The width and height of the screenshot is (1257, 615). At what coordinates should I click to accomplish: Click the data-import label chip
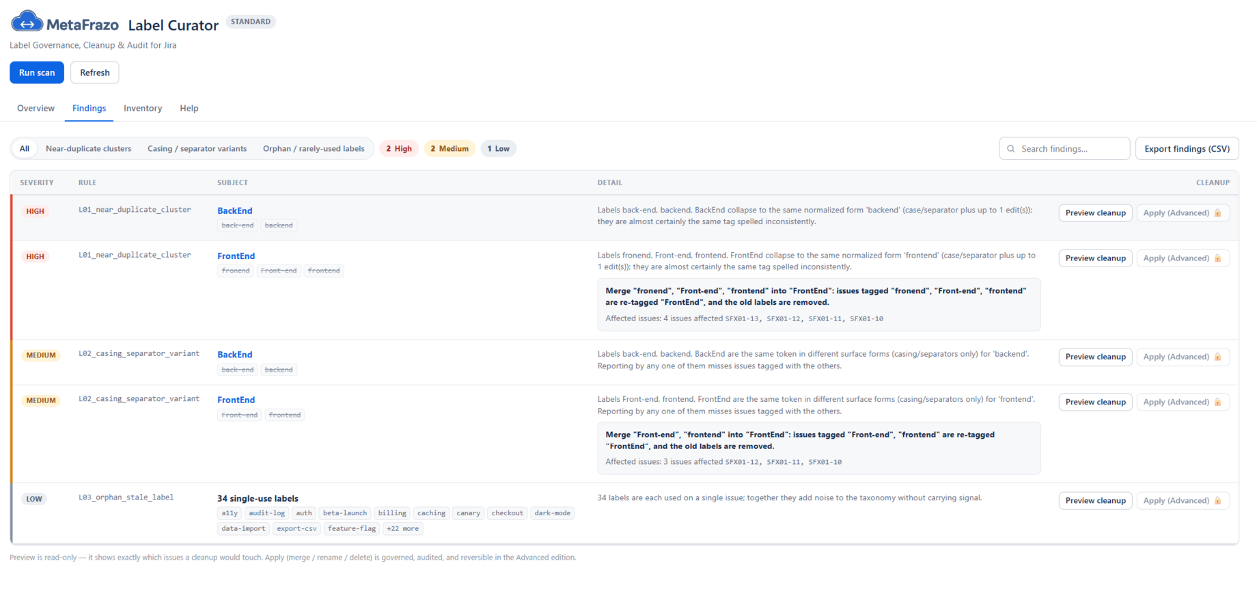coord(243,529)
